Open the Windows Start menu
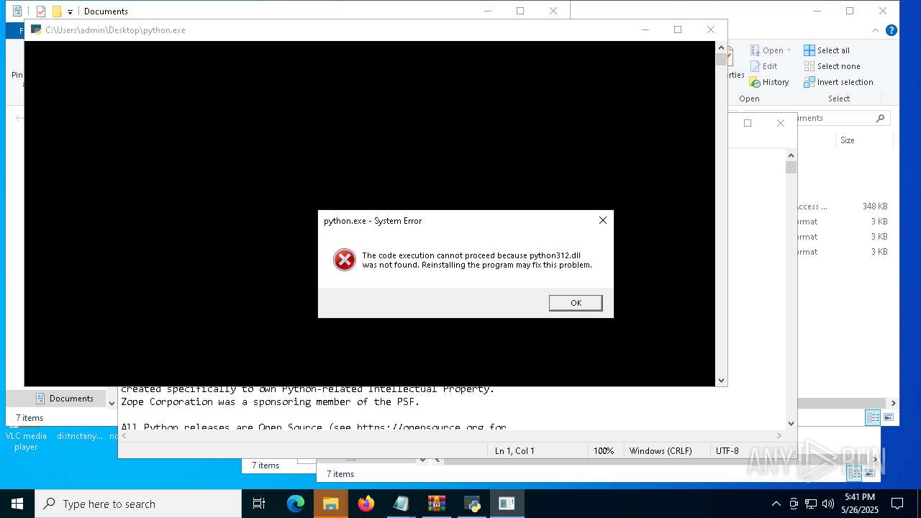Viewport: 921px width, 518px height. coord(17,504)
